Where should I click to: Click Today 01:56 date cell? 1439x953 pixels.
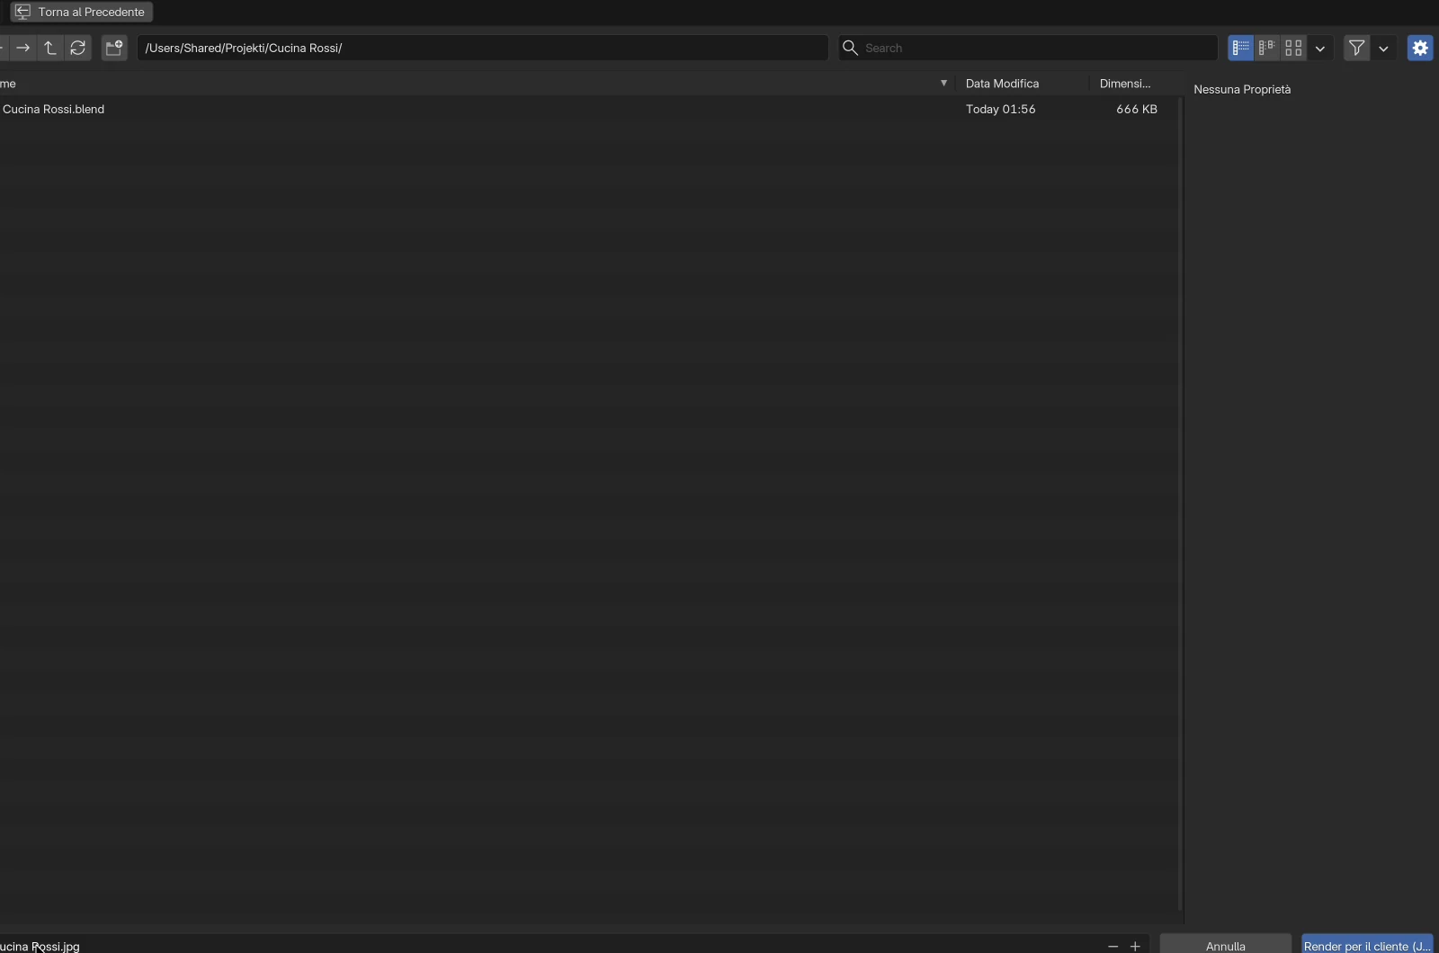tap(1001, 109)
